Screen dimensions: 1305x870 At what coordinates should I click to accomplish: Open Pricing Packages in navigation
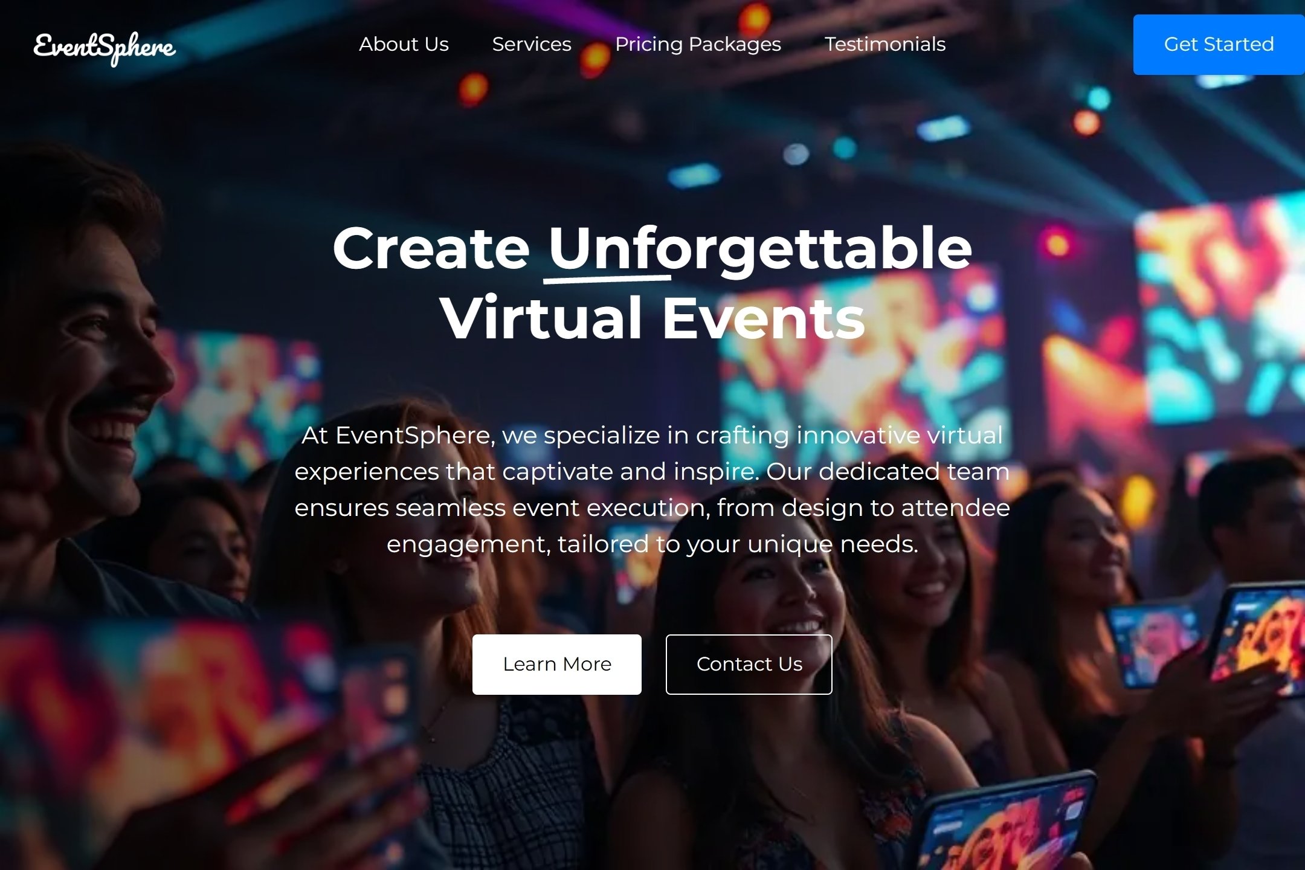(x=698, y=44)
